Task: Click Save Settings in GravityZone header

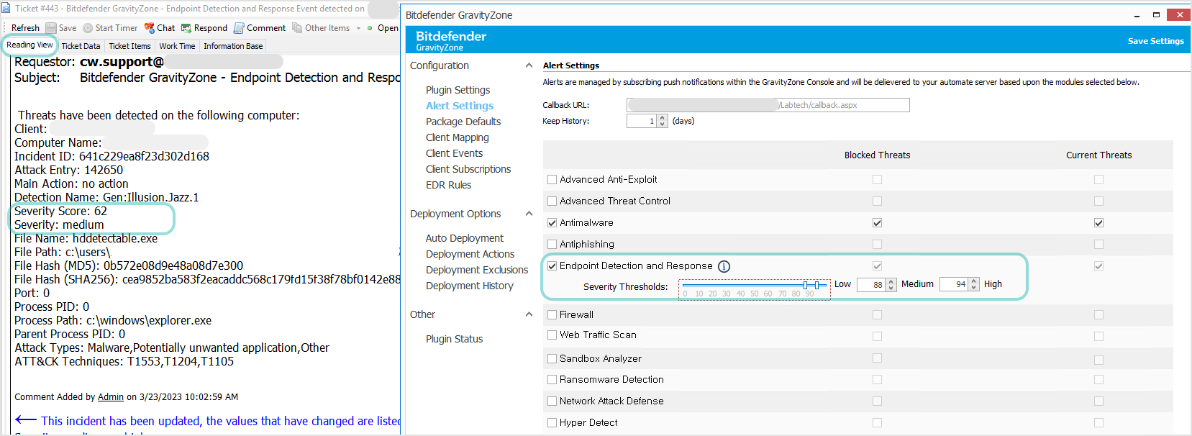Action: (1155, 41)
